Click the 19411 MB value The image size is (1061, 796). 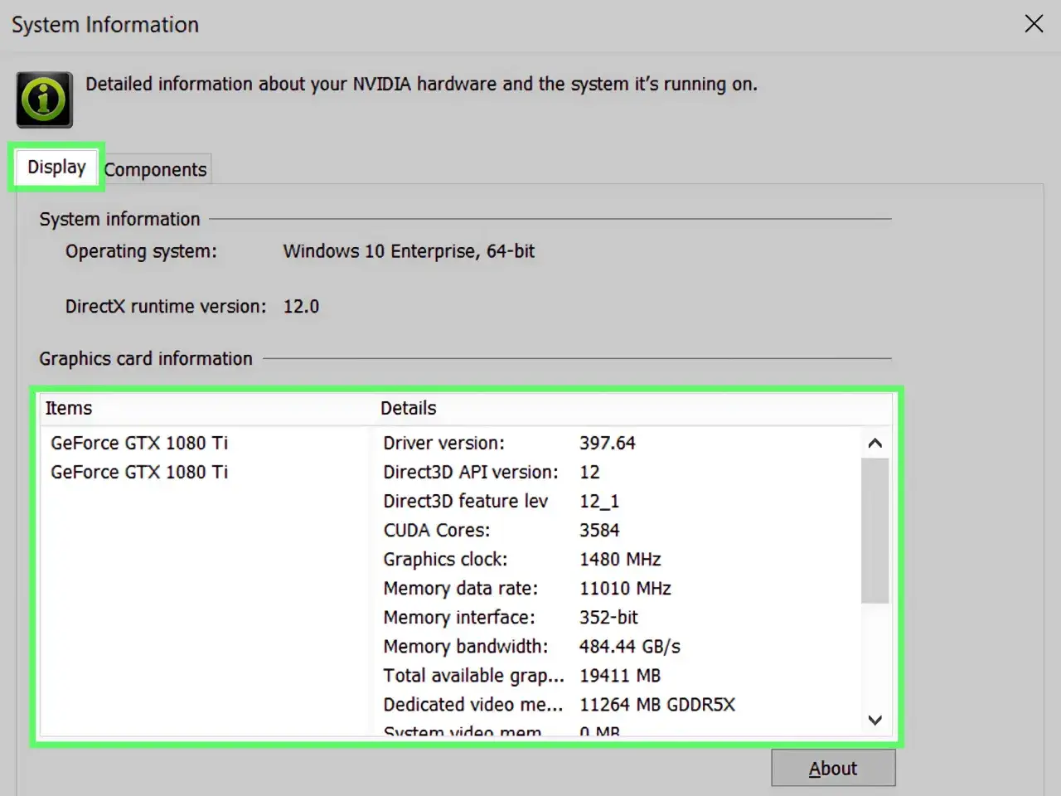pos(620,675)
